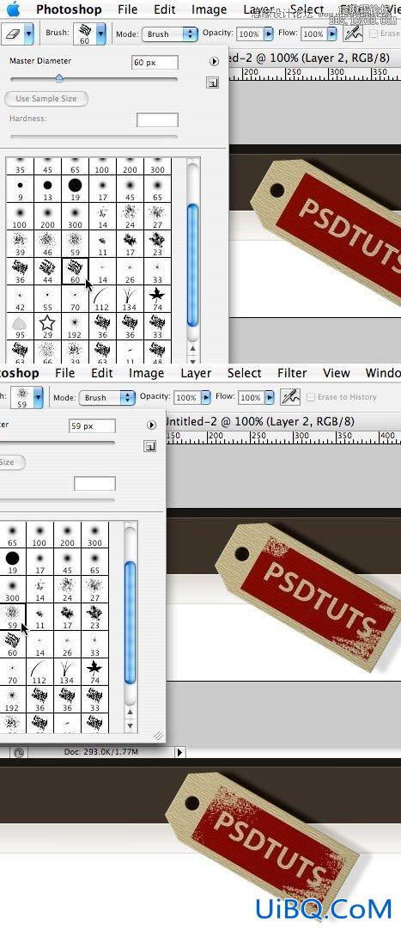Open Flow slider arrow in 60 brush options bar
The height and width of the screenshot is (930, 401).
pyautogui.click(x=332, y=34)
